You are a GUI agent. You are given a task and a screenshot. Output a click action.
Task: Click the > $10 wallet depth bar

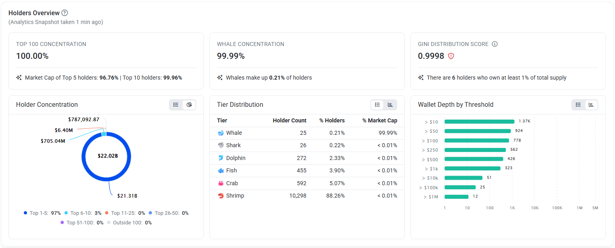click(x=479, y=122)
